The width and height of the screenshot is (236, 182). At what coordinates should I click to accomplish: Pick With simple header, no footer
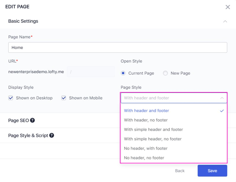click(153, 139)
